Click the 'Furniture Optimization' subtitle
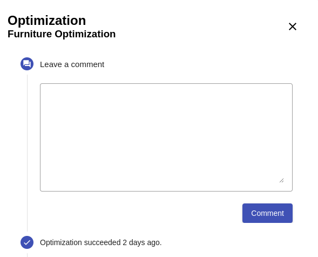Screen dimensions: 318x257 coord(62,34)
